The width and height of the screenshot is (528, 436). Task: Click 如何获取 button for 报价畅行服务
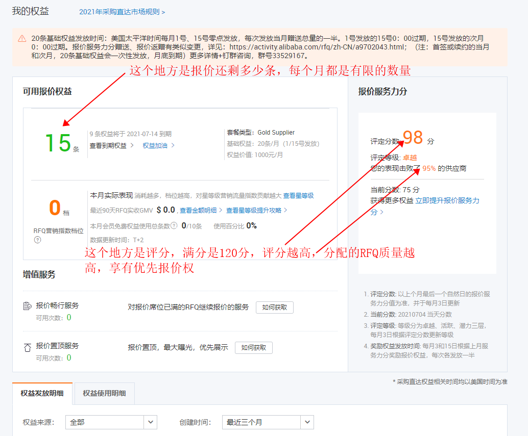click(274, 307)
